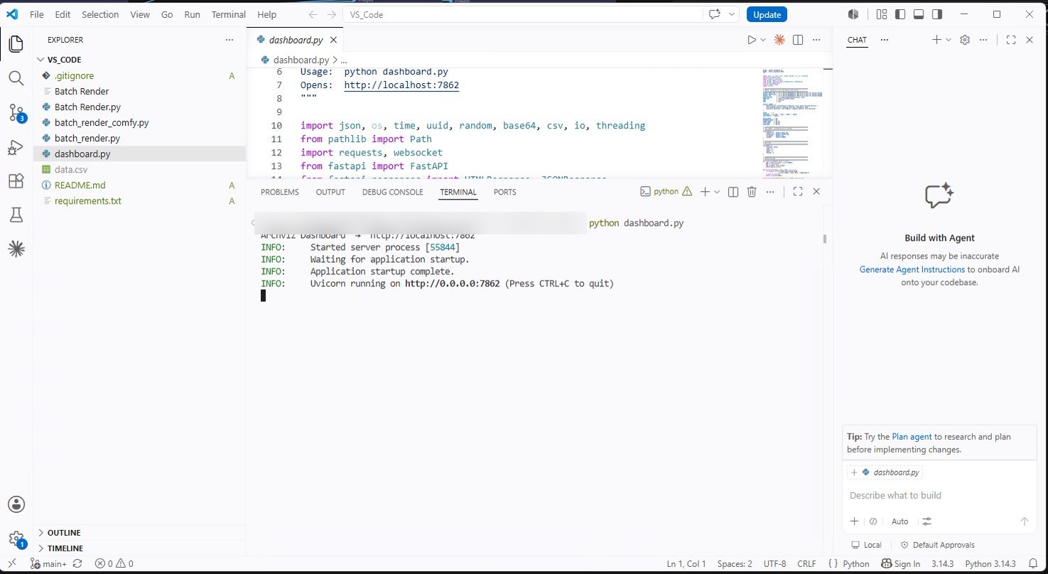Open the File menu
1048x574 pixels.
(37, 14)
